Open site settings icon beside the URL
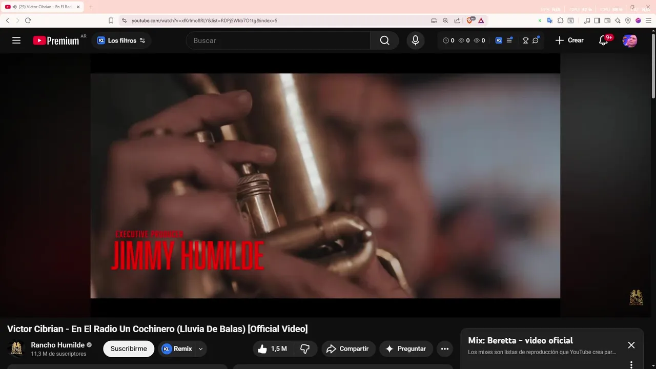This screenshot has height=369, width=656. point(124,20)
